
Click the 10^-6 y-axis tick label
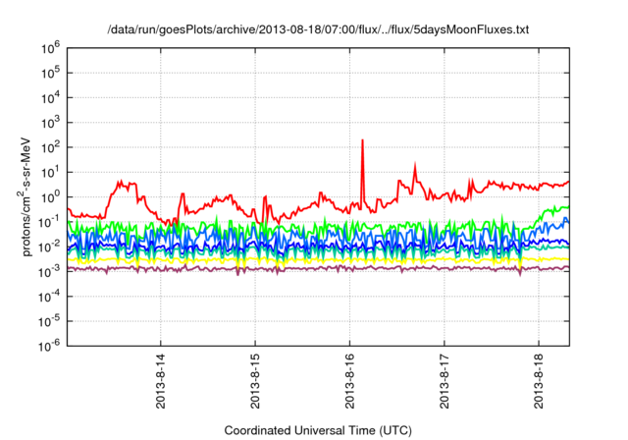(49, 347)
